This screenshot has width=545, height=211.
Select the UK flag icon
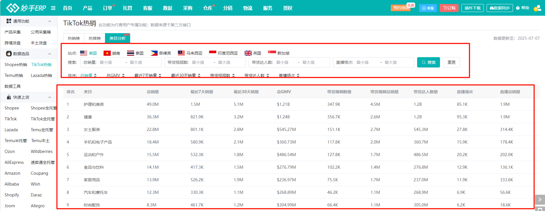coord(248,53)
